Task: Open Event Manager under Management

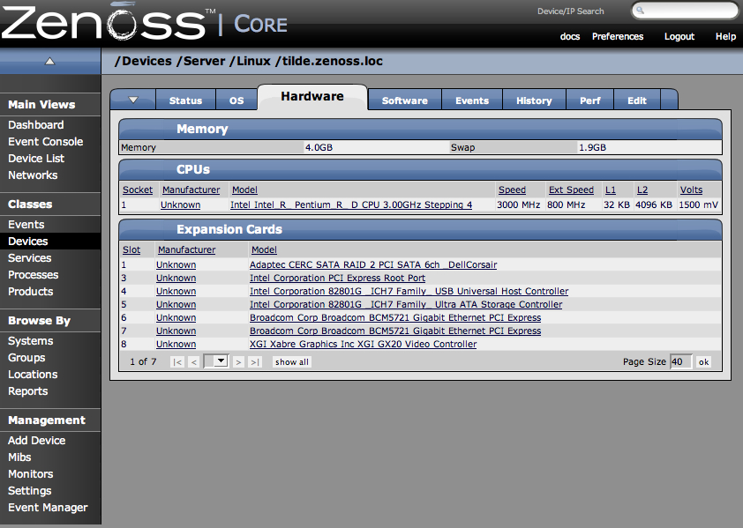Action: pyautogui.click(x=48, y=507)
